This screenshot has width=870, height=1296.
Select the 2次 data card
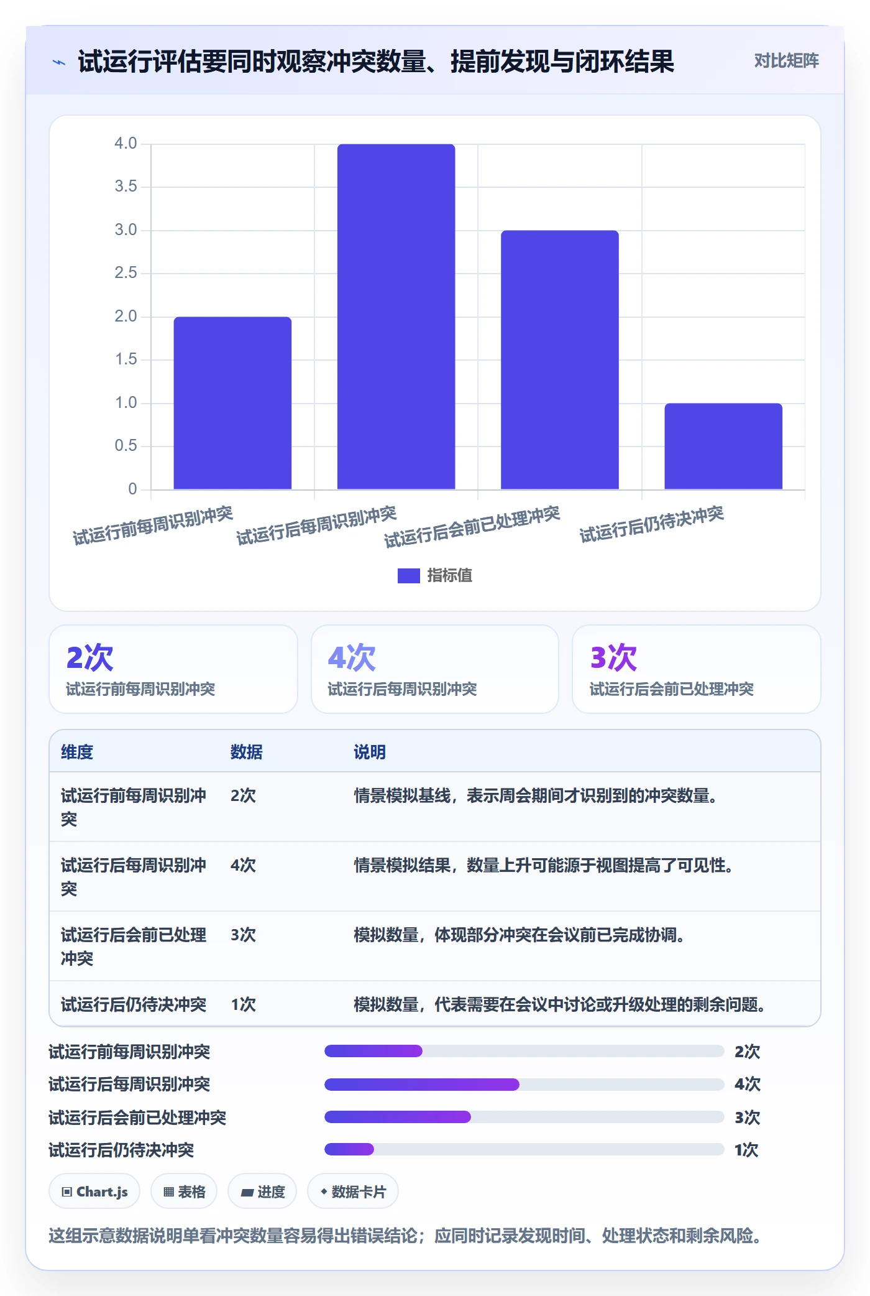click(x=173, y=669)
